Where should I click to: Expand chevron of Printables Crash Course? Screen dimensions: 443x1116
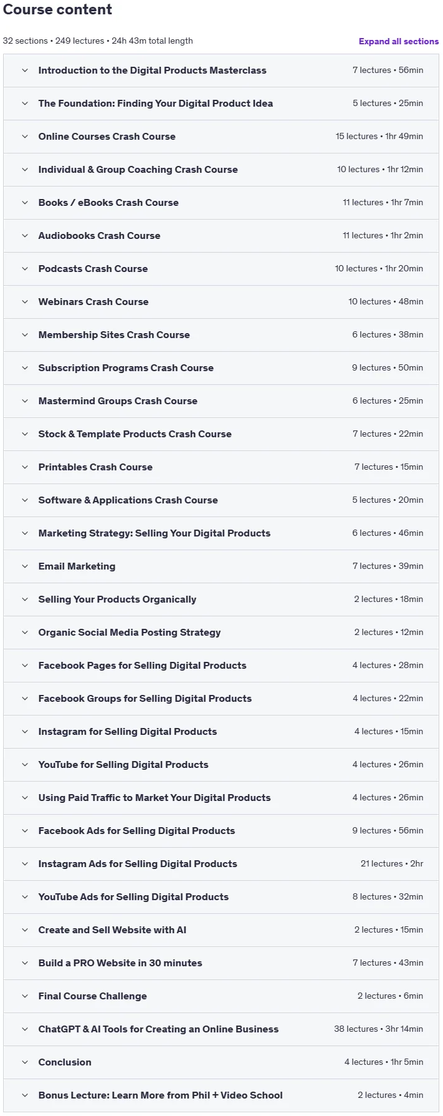click(25, 467)
